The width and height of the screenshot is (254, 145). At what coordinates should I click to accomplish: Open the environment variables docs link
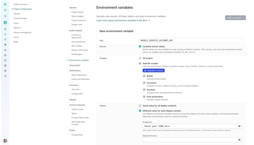123,20
